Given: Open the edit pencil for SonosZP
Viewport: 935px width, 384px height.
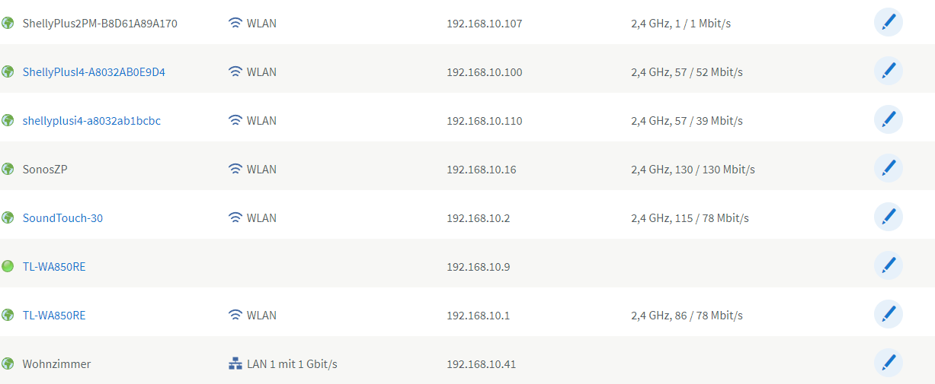Looking at the screenshot, I should click(x=888, y=169).
